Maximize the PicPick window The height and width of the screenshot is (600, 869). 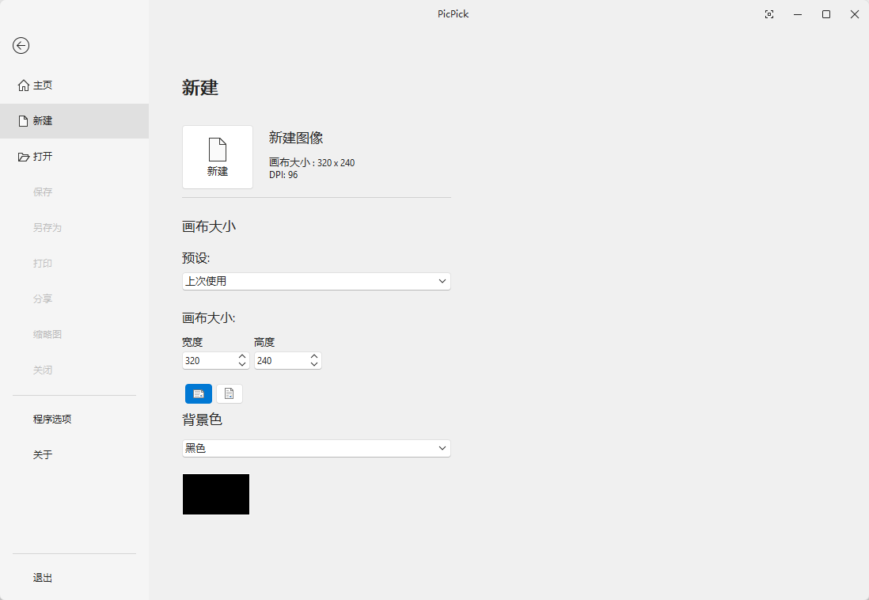point(826,14)
